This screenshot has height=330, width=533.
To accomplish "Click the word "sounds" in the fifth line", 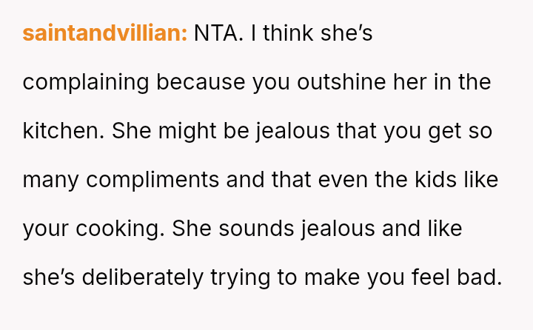I will (x=256, y=229).
